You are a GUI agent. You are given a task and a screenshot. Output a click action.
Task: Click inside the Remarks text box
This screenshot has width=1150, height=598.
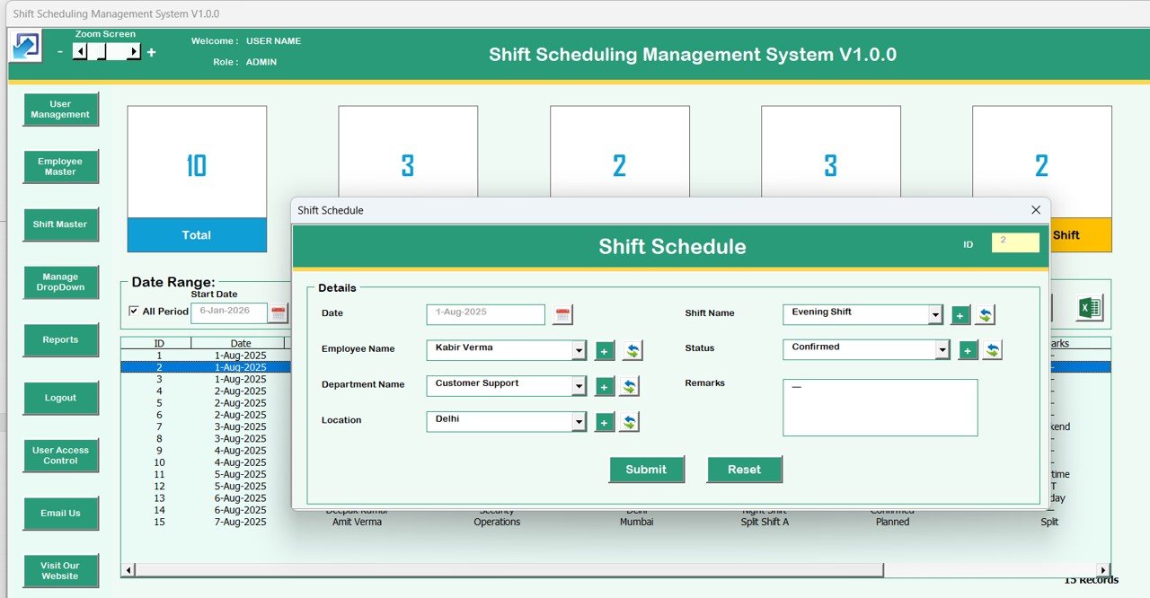(880, 409)
